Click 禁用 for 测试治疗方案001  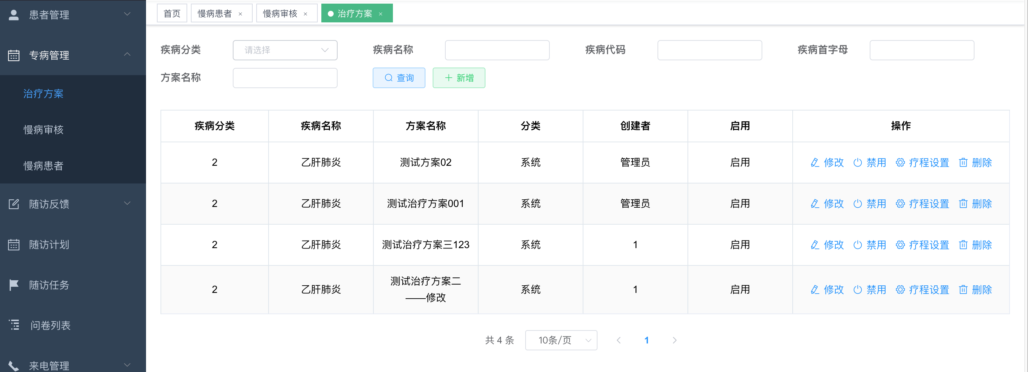point(870,204)
